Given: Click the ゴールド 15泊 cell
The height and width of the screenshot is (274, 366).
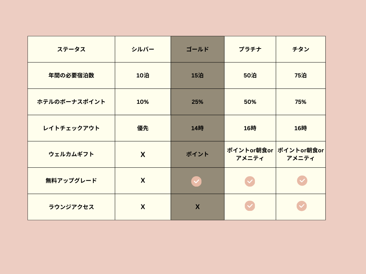Looking at the screenshot, I should click(197, 75).
